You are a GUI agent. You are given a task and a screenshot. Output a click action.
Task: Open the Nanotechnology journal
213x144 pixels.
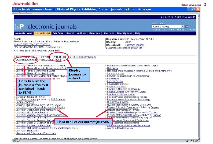point(115,74)
